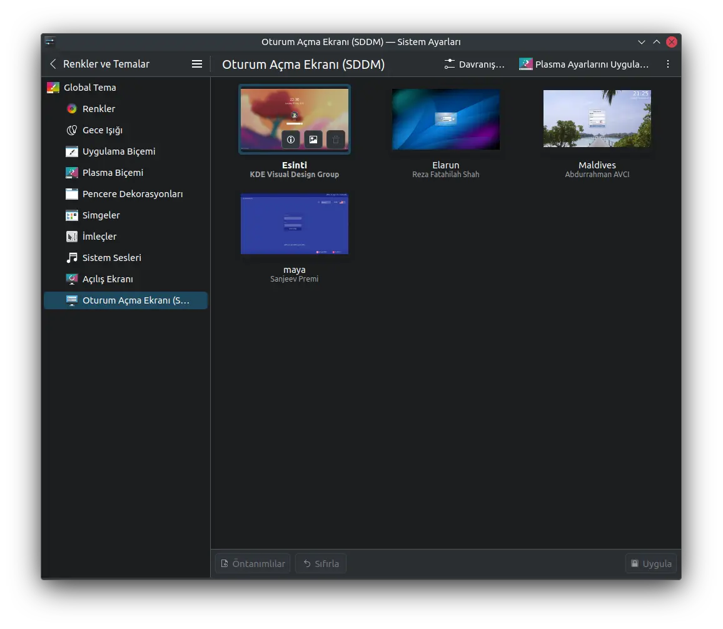Image resolution: width=723 pixels, height=629 pixels.
Task: Click the Uygula apply button
Action: [x=651, y=563]
